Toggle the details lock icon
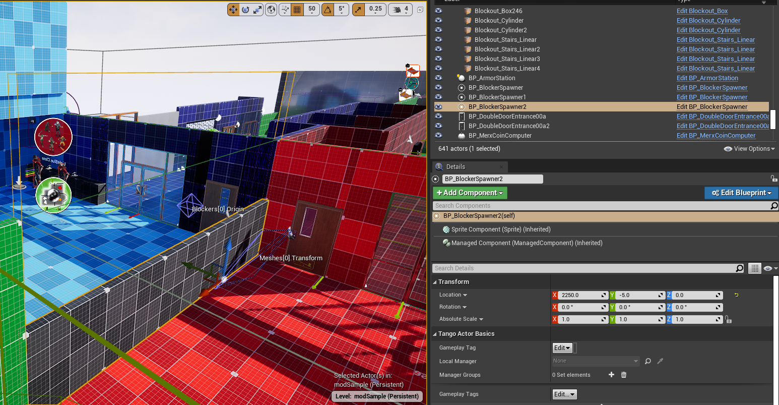 tap(773, 179)
